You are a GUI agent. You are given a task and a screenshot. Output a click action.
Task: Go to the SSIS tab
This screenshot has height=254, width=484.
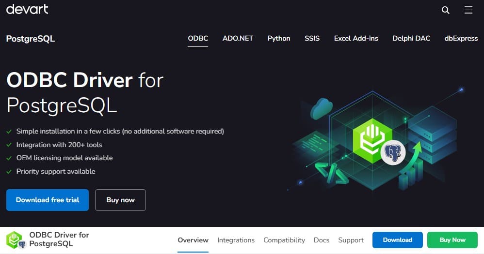(x=312, y=39)
